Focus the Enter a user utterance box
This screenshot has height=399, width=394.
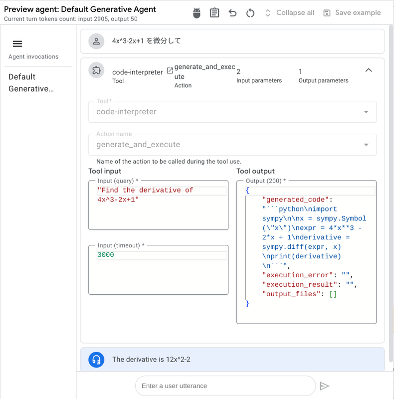click(225, 386)
